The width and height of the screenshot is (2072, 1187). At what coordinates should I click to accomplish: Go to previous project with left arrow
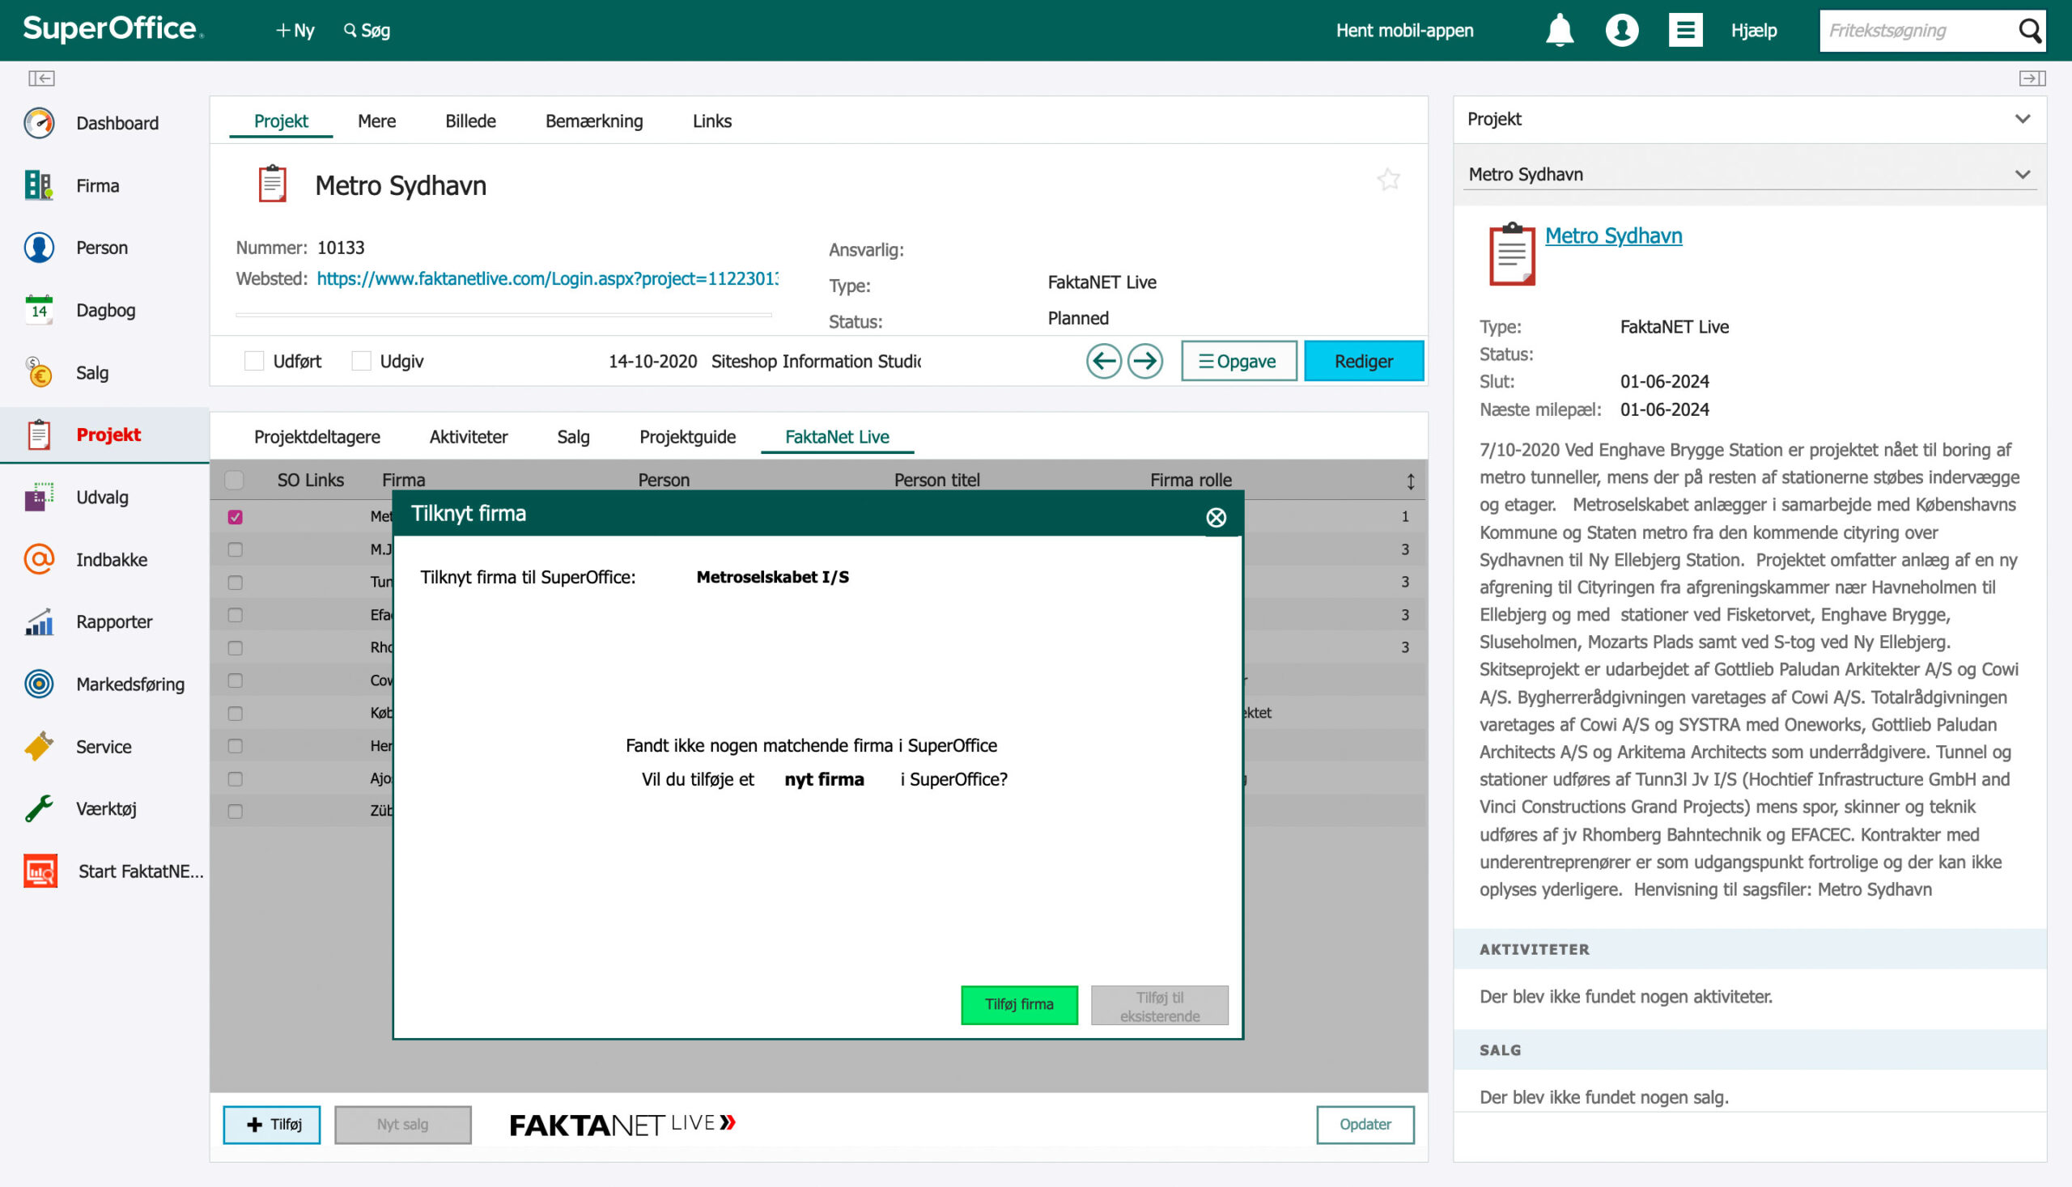[x=1103, y=361]
